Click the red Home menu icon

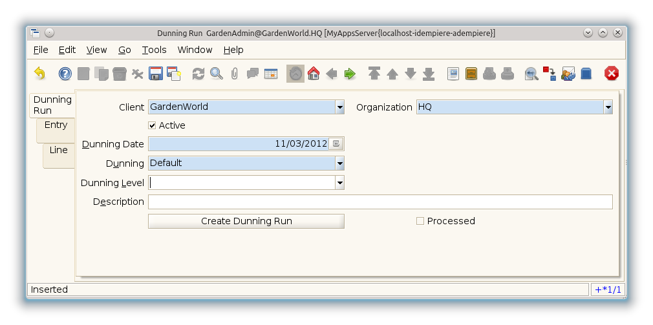(314, 74)
